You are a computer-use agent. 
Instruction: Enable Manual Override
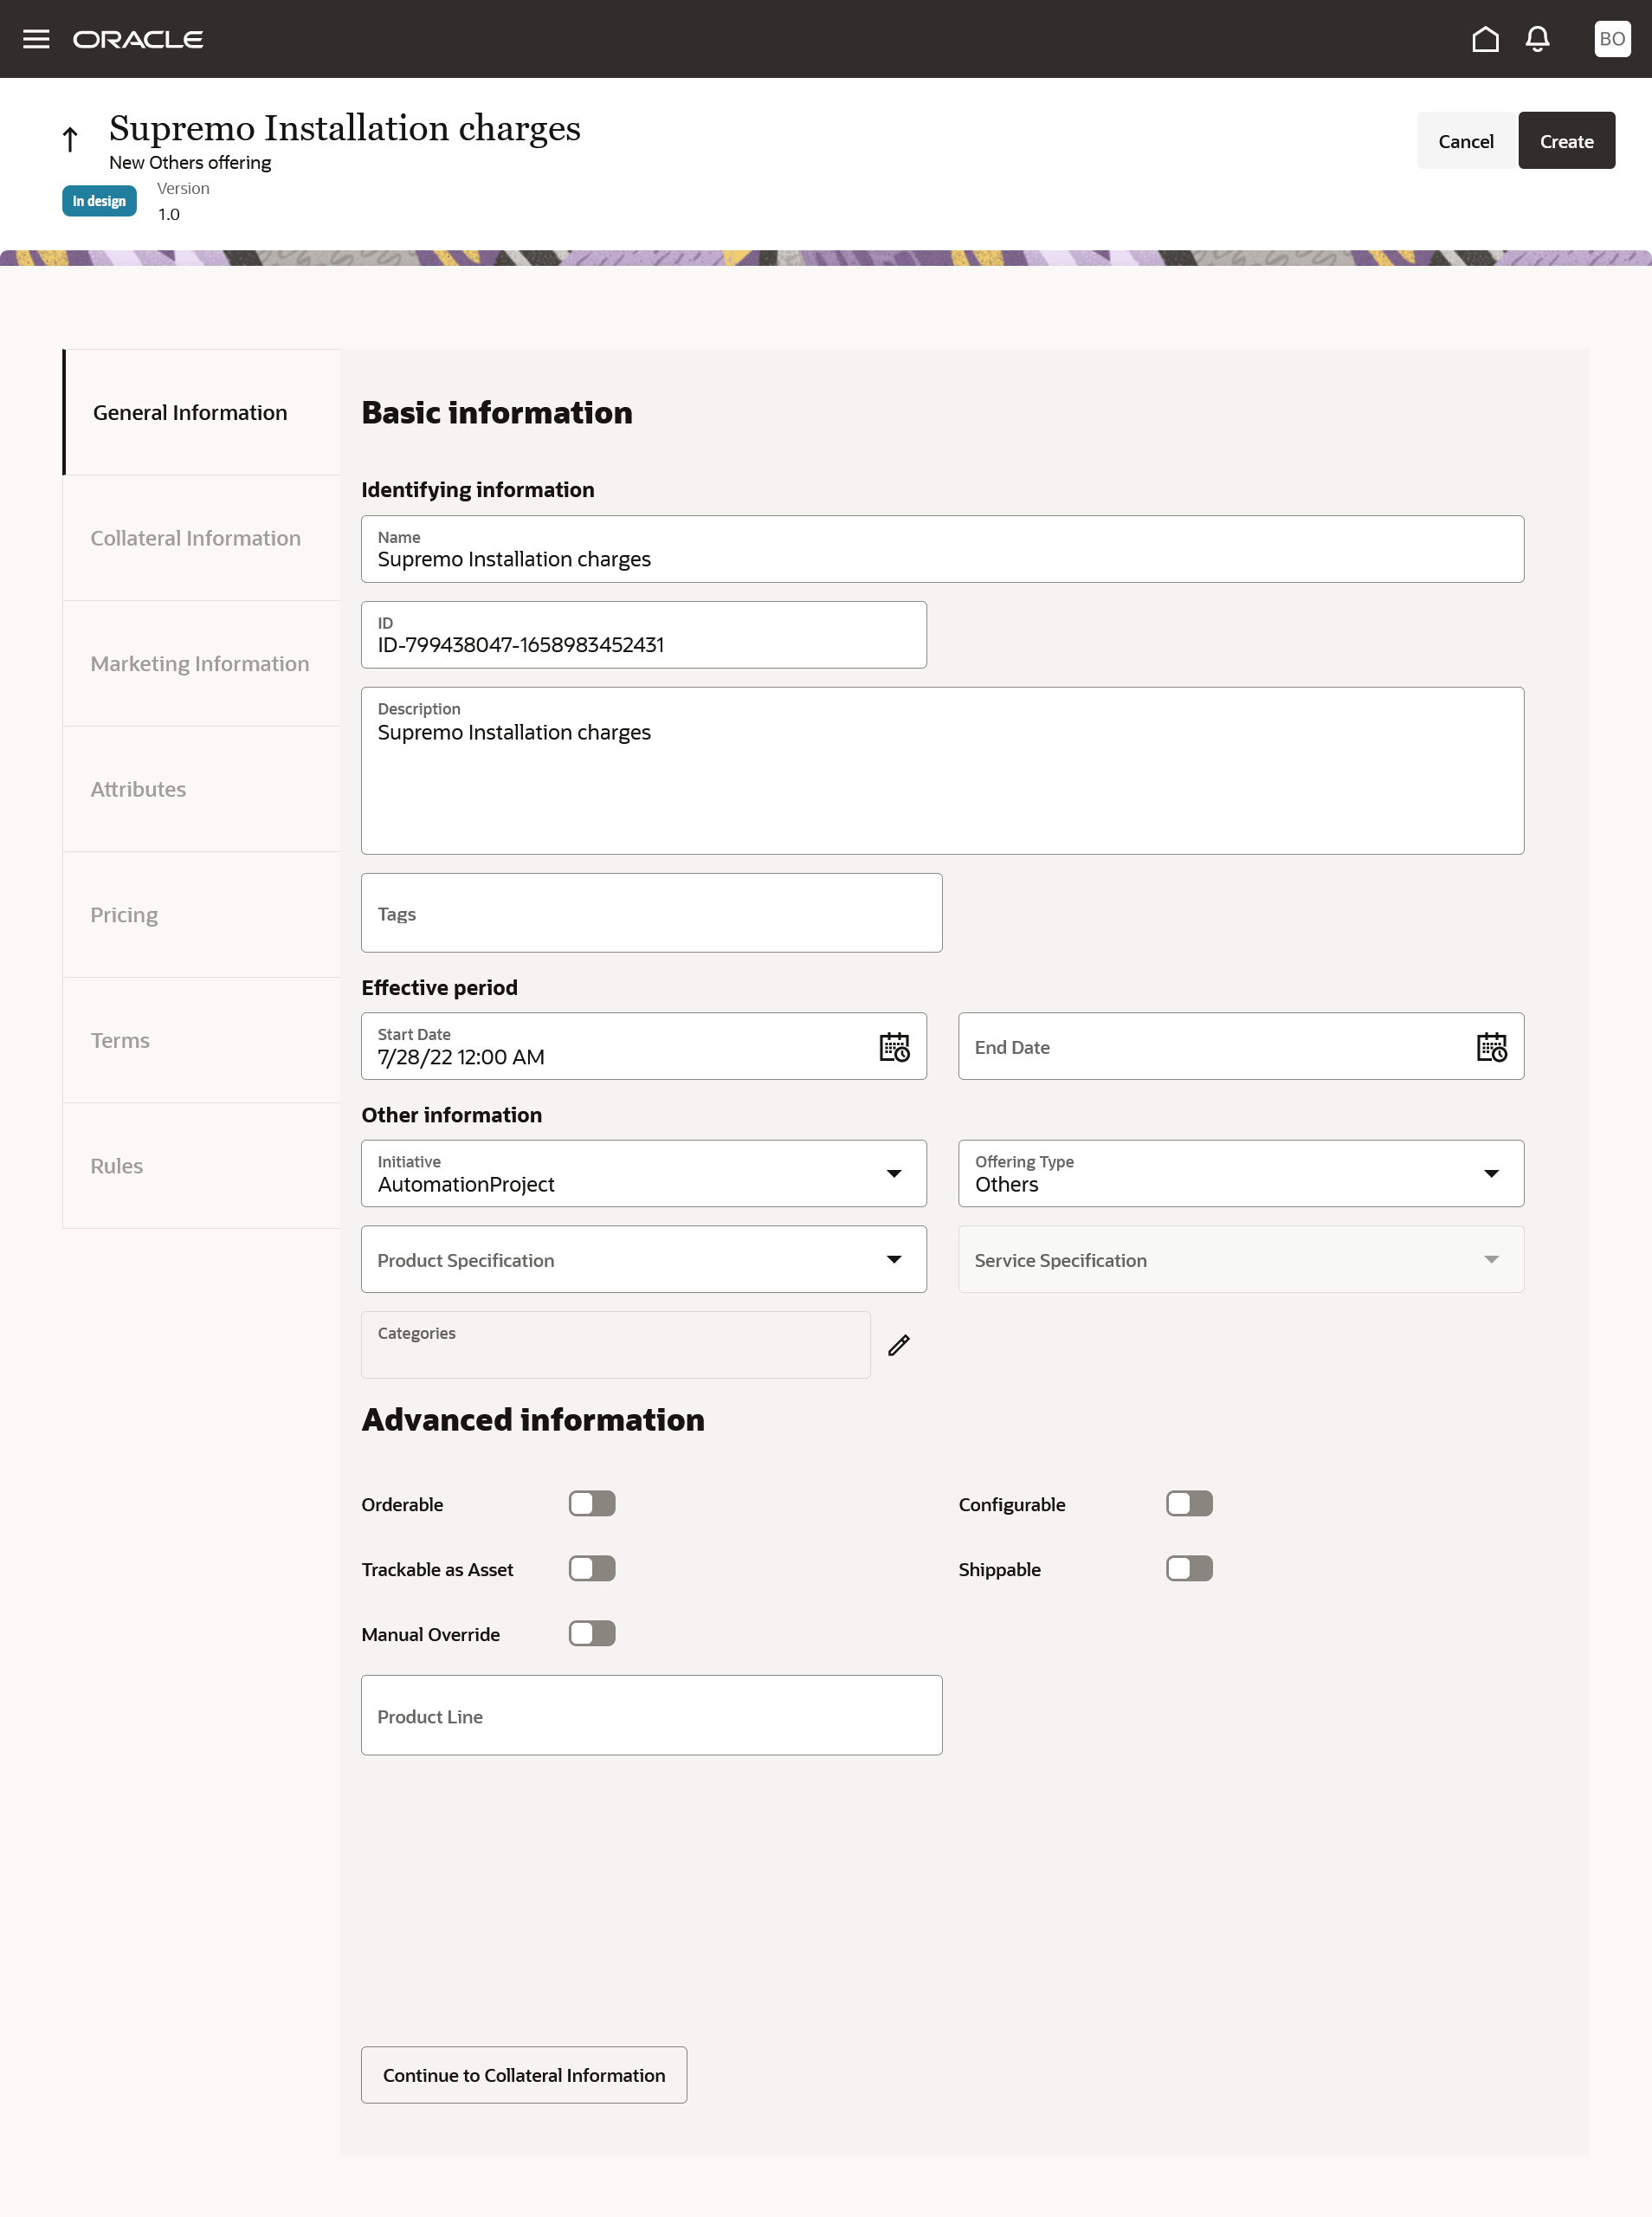[x=592, y=1633]
